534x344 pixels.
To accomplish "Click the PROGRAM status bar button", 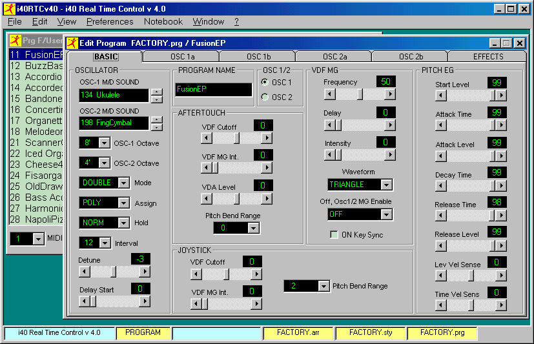I will click(x=143, y=333).
